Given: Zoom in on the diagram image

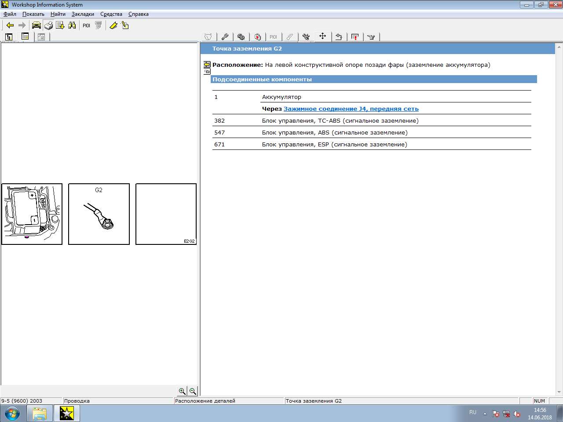Looking at the screenshot, I should click(x=182, y=391).
